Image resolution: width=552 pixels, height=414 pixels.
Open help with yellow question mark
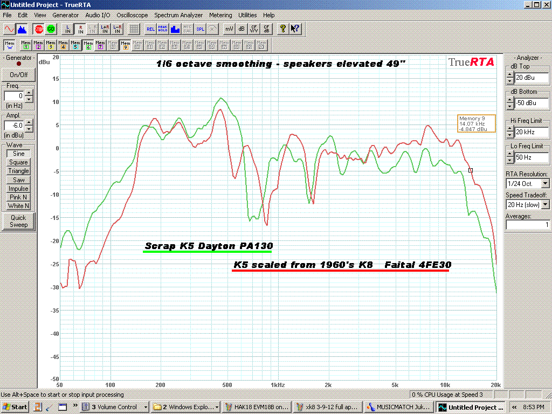tap(282, 29)
